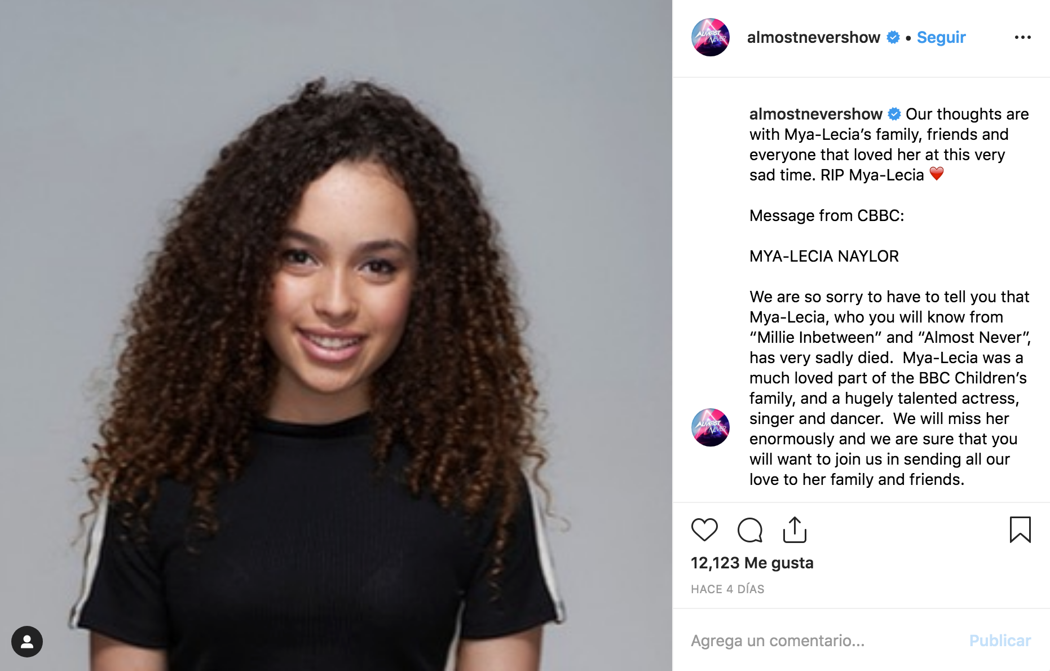This screenshot has width=1050, height=671.
Task: View the 12,123 Me gusta likes list
Action: click(752, 563)
